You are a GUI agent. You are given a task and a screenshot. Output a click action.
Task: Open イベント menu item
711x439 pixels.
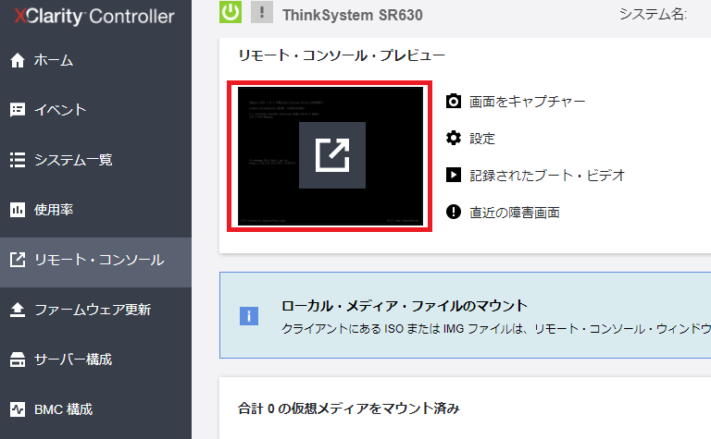click(x=60, y=110)
